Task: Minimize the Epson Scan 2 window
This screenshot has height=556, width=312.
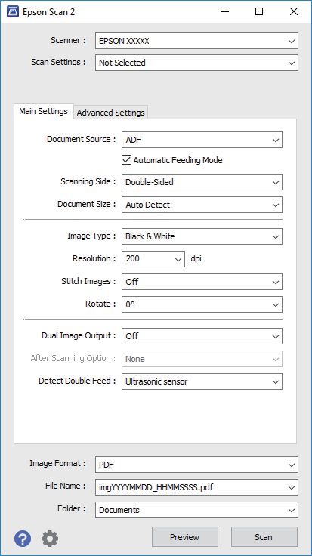Action: (225, 11)
